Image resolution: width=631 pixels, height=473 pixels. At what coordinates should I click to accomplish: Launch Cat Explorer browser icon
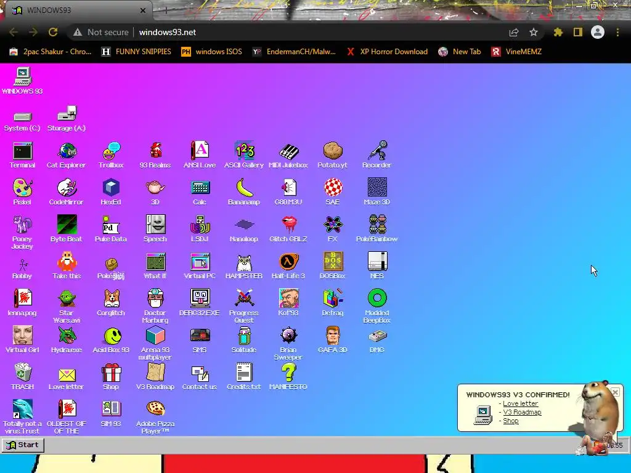(x=67, y=155)
